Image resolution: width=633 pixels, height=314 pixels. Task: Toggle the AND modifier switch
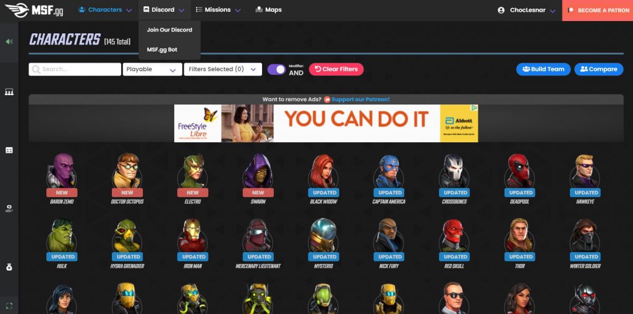click(x=276, y=69)
